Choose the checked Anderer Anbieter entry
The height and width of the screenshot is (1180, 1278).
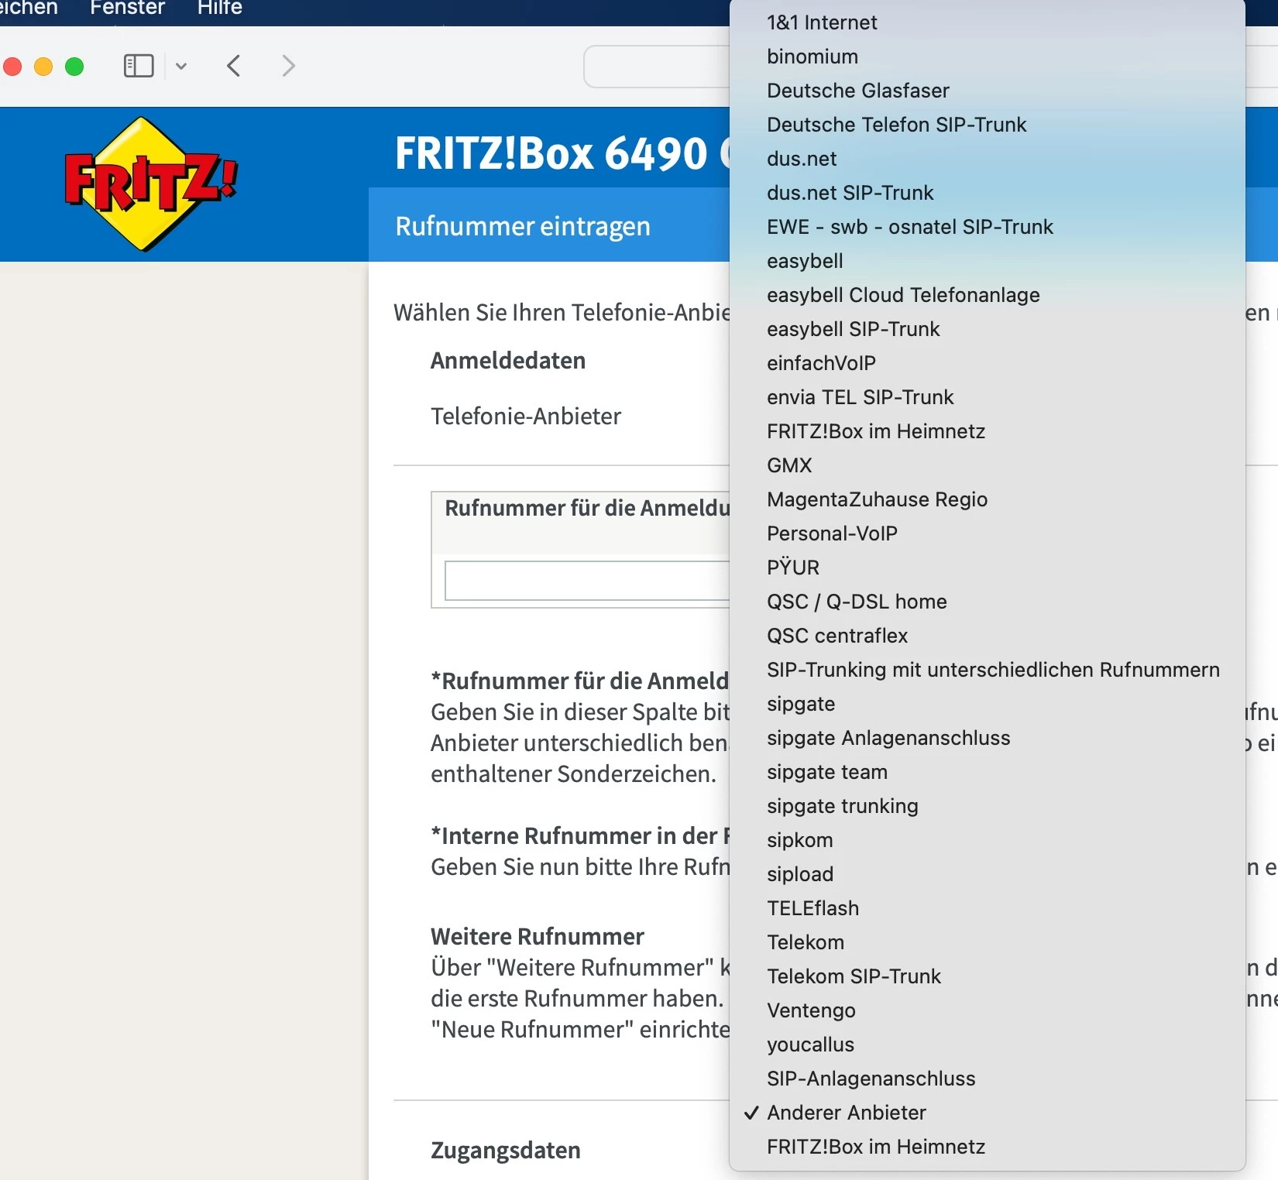pyautogui.click(x=988, y=1113)
